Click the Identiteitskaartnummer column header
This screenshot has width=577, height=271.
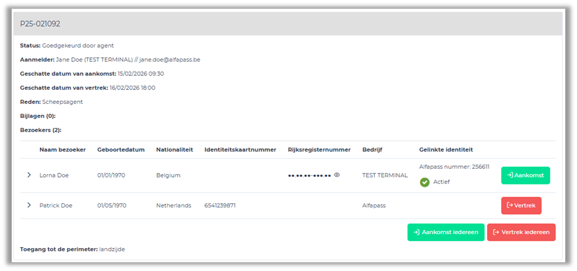point(240,150)
